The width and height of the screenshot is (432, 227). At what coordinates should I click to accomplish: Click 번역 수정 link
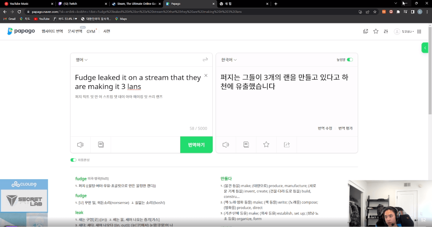click(325, 128)
